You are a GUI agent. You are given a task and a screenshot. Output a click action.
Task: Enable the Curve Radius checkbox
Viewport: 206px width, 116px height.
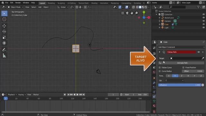tap(160, 71)
